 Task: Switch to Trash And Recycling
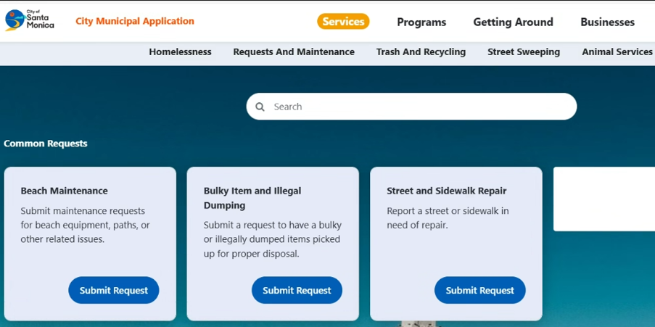pyautogui.click(x=421, y=52)
